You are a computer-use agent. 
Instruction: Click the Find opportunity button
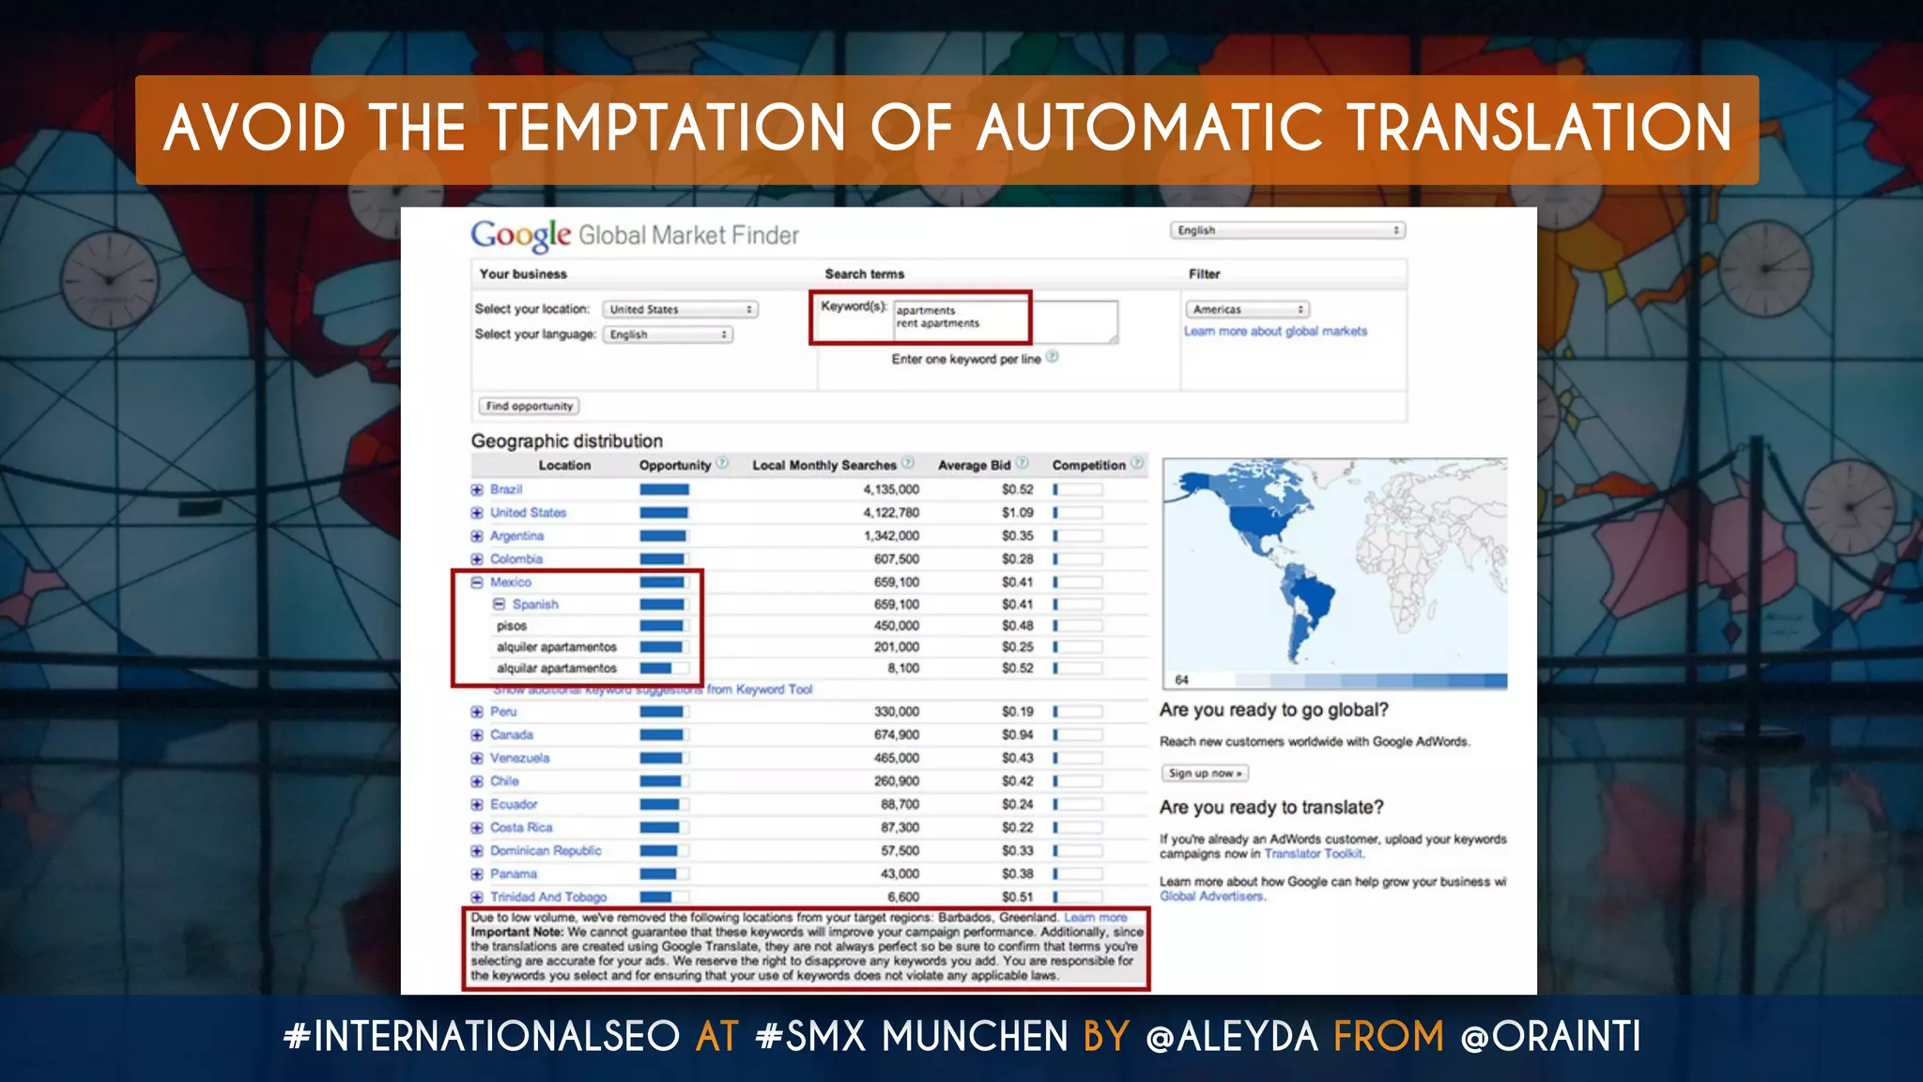pos(530,406)
